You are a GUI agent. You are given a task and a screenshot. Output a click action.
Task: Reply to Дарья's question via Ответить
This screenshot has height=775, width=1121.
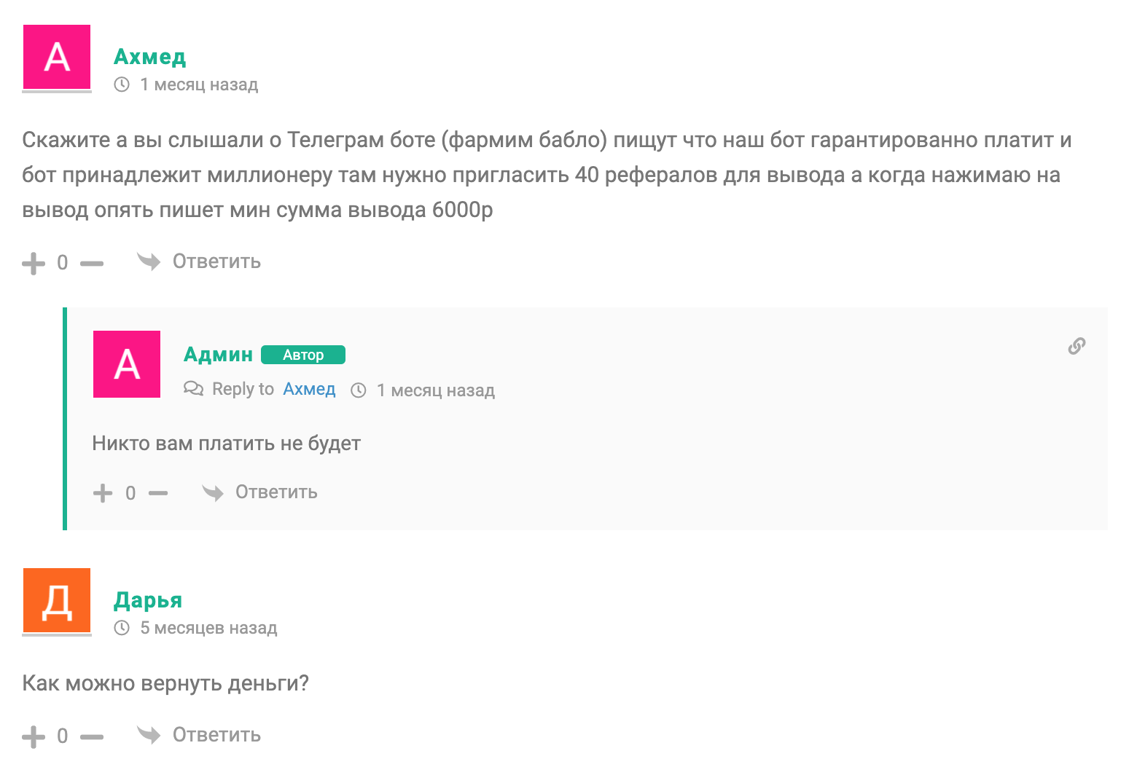click(x=216, y=735)
